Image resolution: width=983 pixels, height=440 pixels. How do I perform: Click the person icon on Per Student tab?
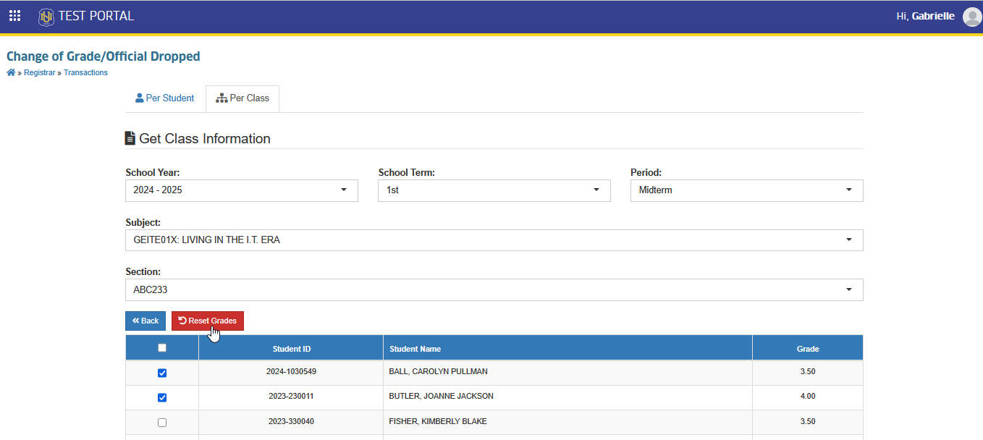[140, 98]
